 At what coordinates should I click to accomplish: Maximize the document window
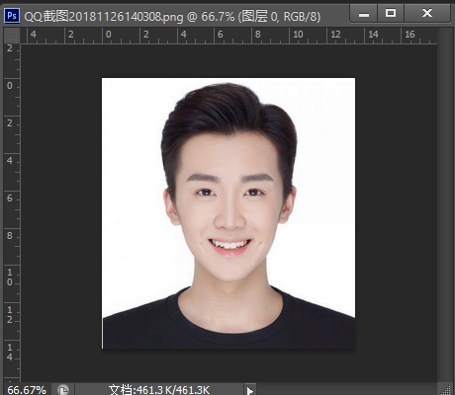pyautogui.click(x=391, y=14)
